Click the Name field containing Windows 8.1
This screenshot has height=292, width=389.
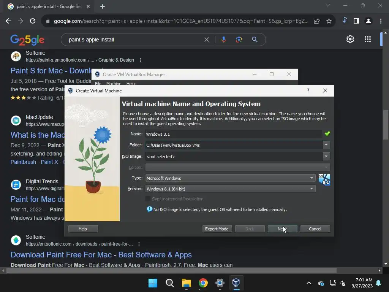coord(234,134)
